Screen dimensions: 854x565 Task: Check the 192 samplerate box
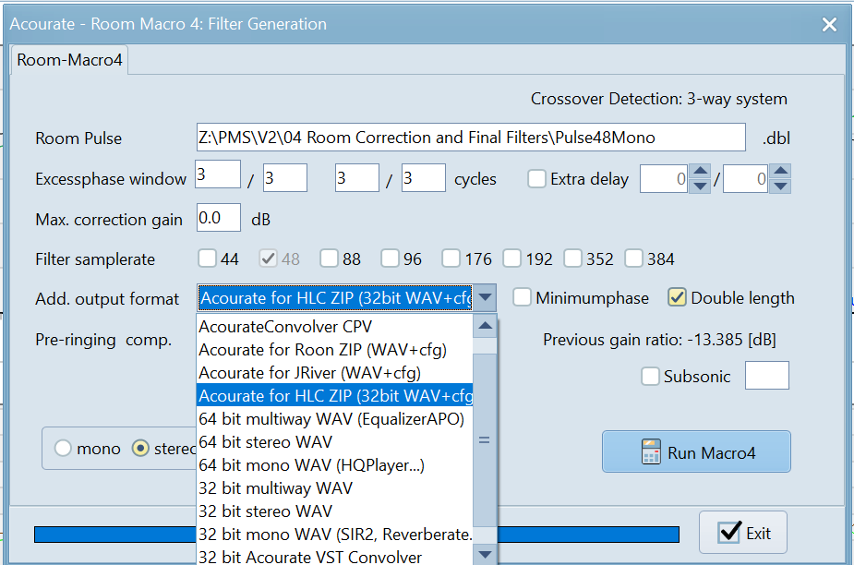pyautogui.click(x=512, y=258)
